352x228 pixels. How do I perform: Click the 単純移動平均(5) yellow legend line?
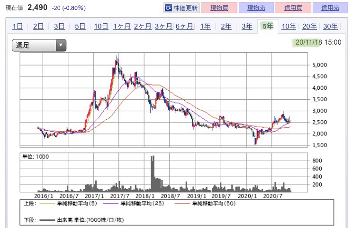pos(47,204)
